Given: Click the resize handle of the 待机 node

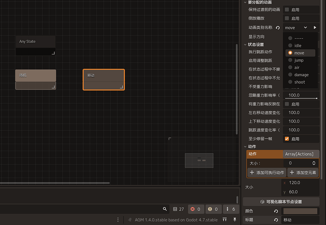Looking at the screenshot, I should tap(53, 87).
